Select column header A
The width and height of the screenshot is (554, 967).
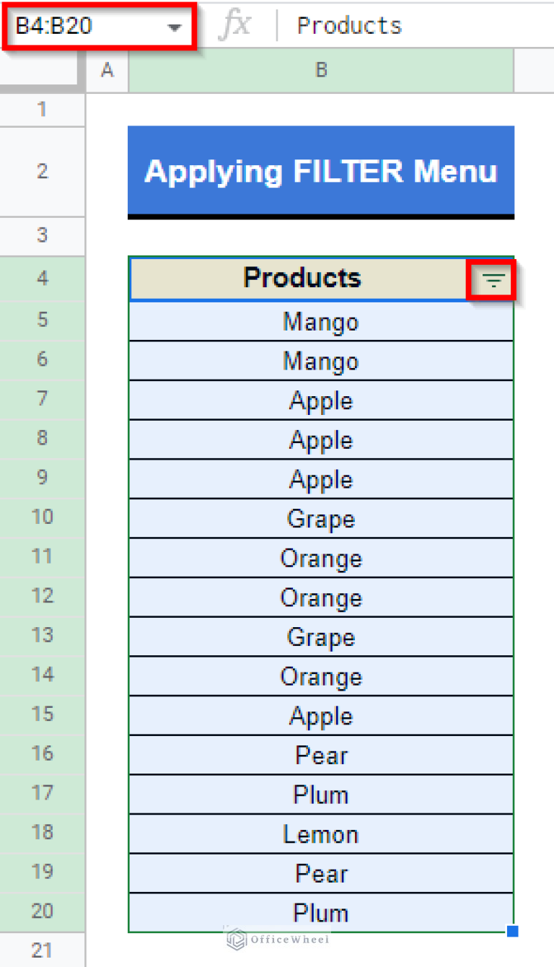pyautogui.click(x=107, y=70)
